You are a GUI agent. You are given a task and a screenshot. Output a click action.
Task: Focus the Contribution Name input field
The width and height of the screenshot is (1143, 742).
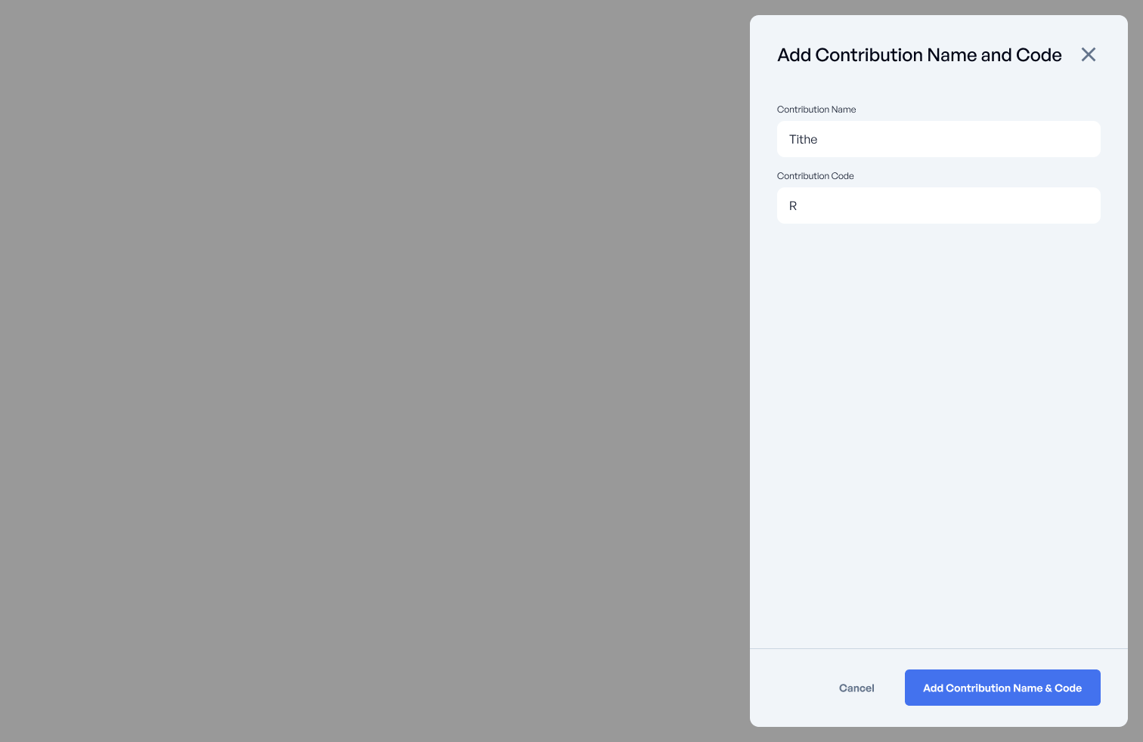(x=937, y=139)
